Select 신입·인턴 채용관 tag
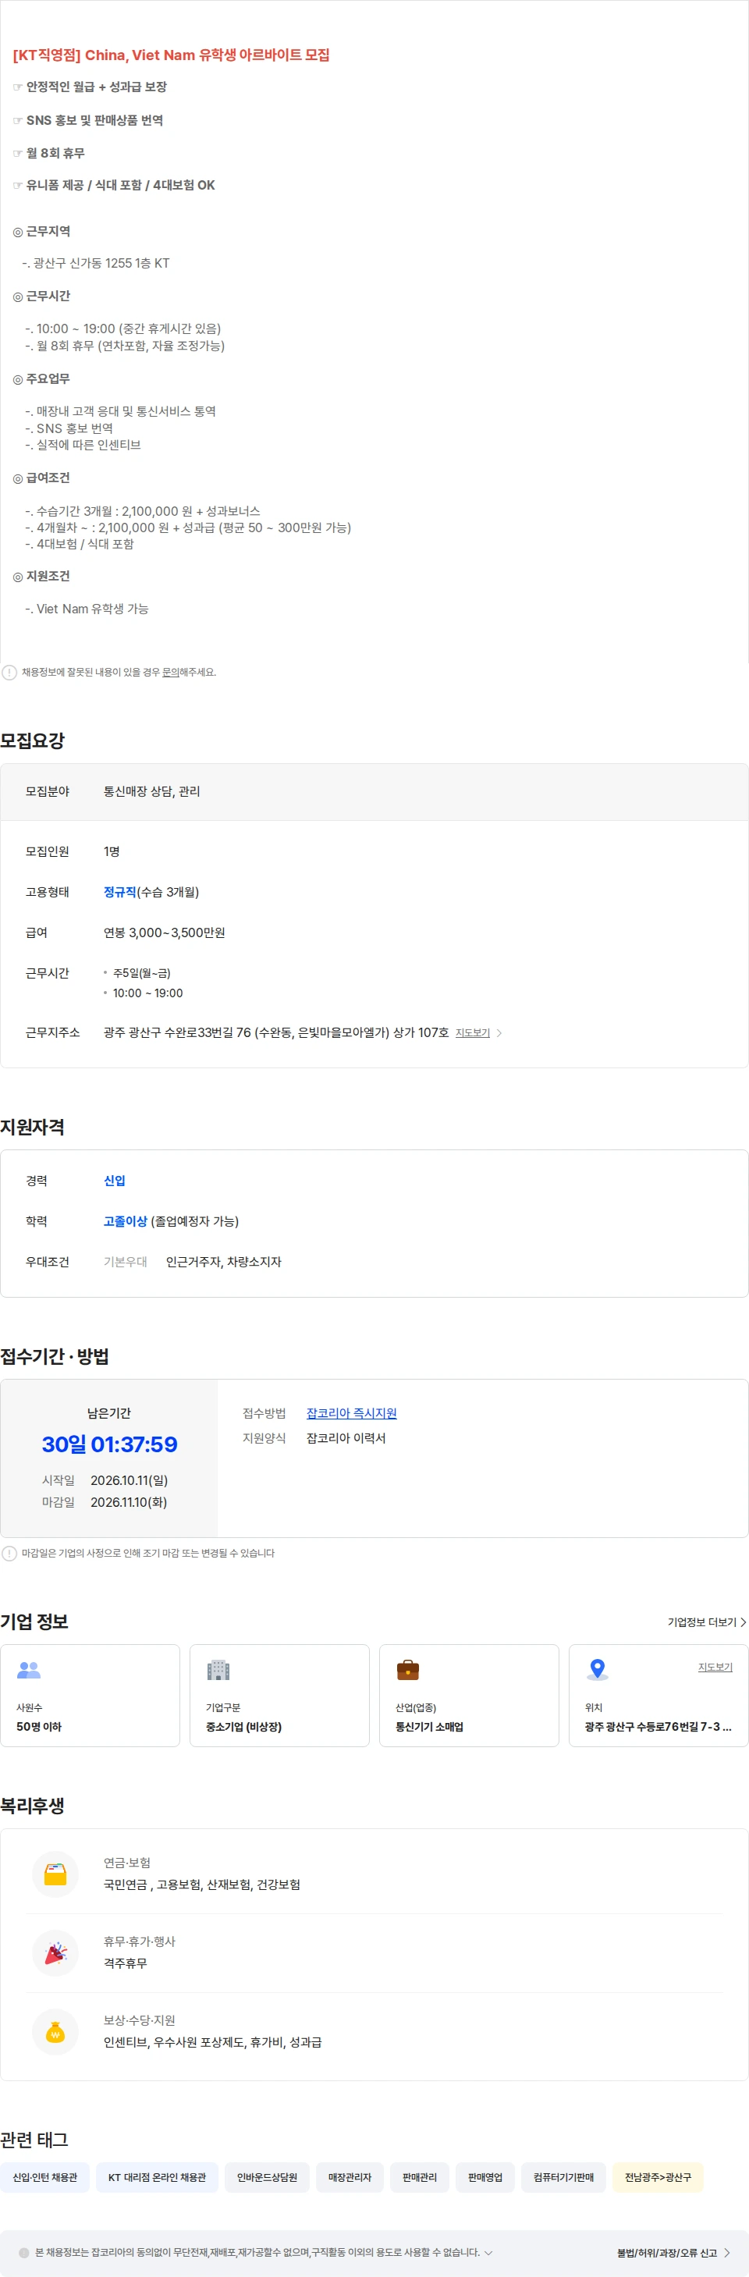This screenshot has width=749, height=2277. (44, 2177)
